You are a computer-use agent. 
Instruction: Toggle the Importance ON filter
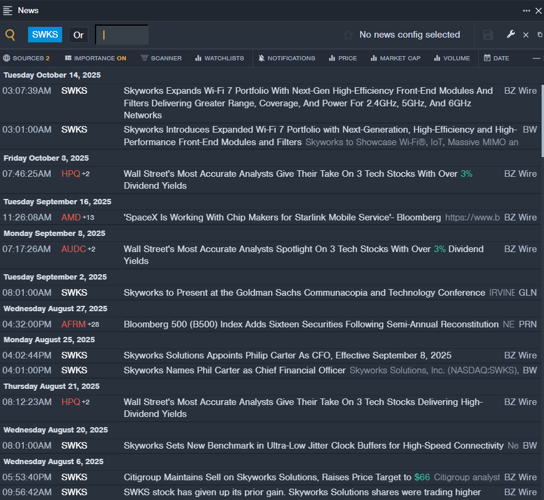[96, 58]
